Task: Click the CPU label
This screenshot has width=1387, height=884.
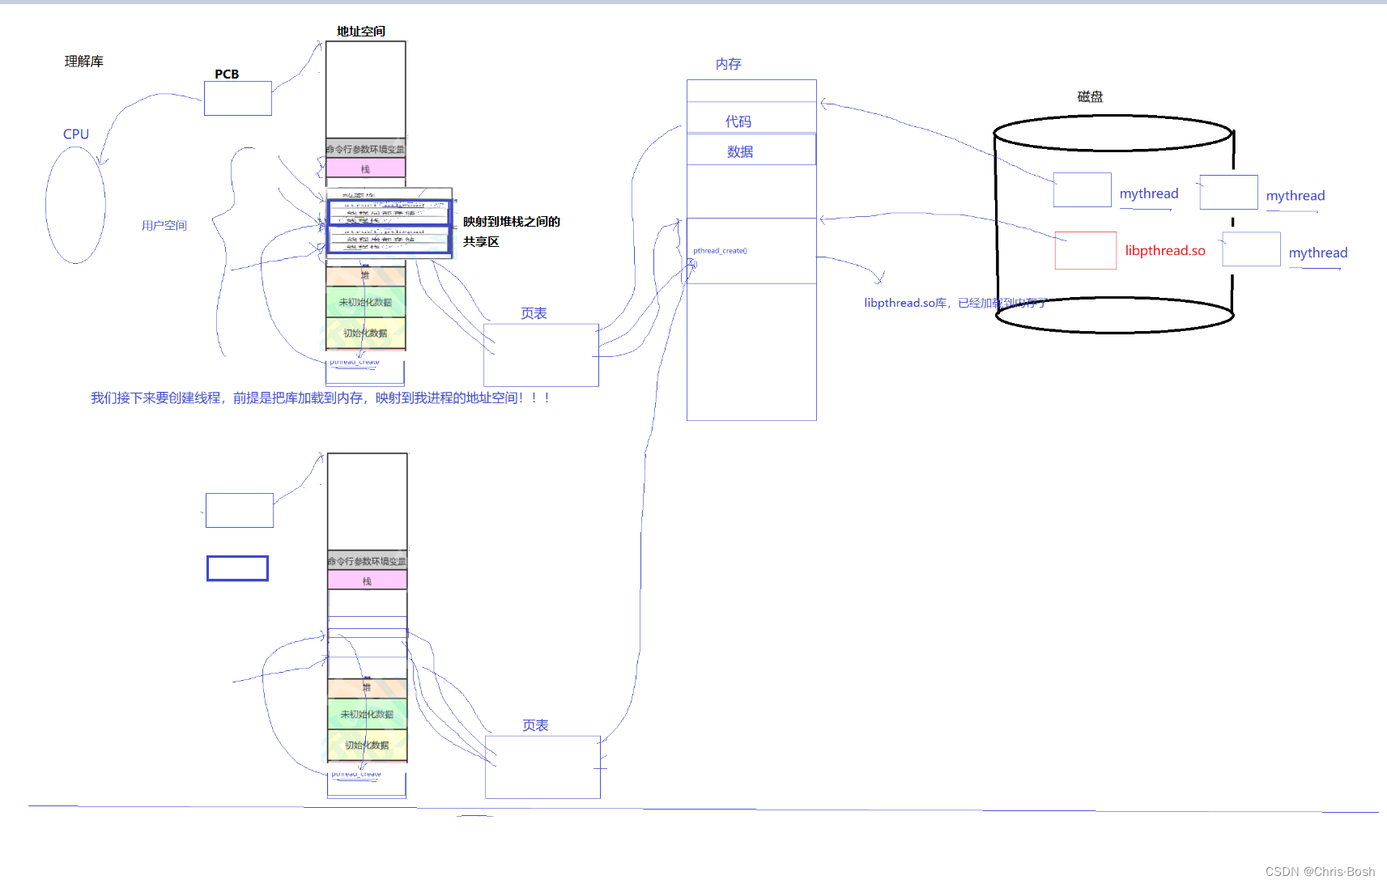Action: click(x=76, y=134)
